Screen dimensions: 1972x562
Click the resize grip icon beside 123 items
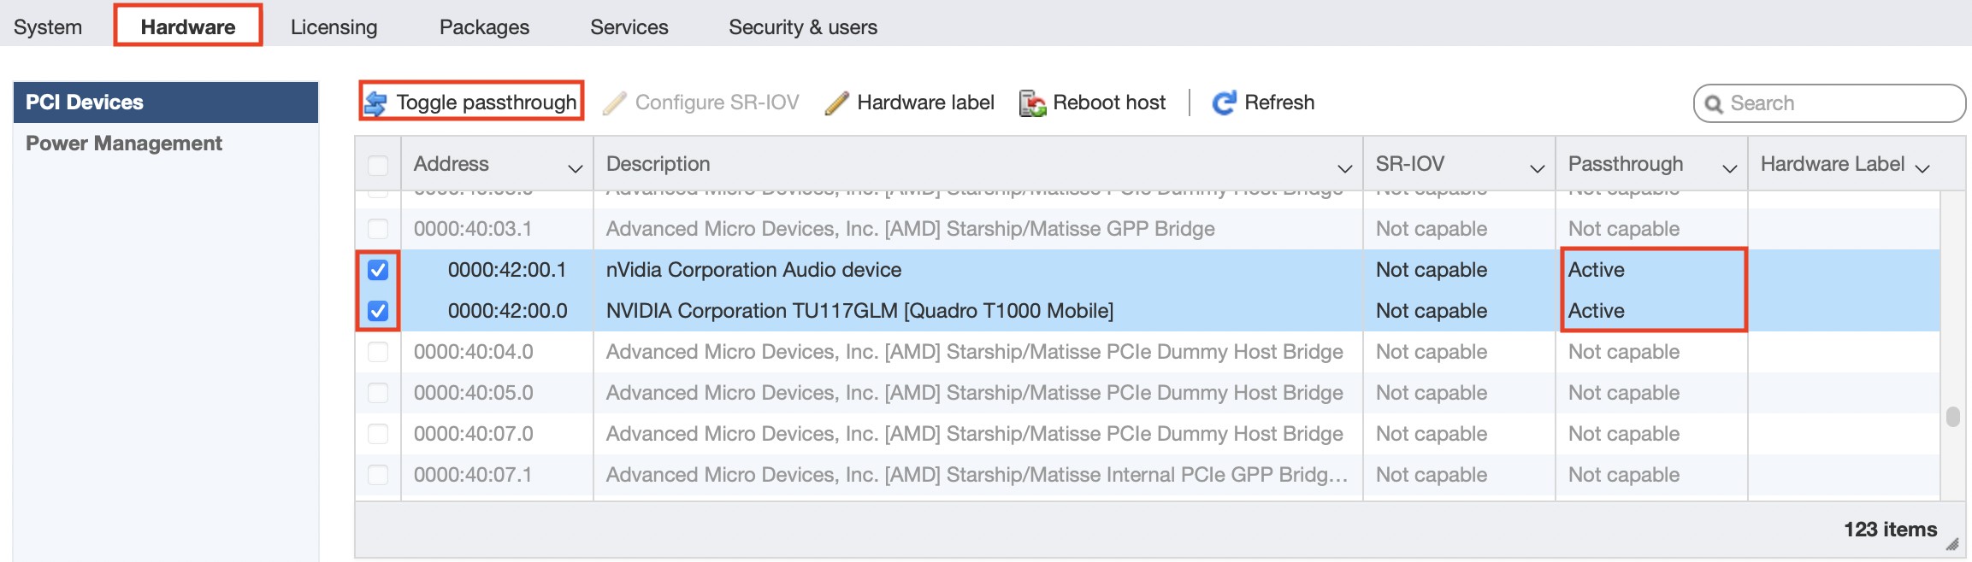1952,544
